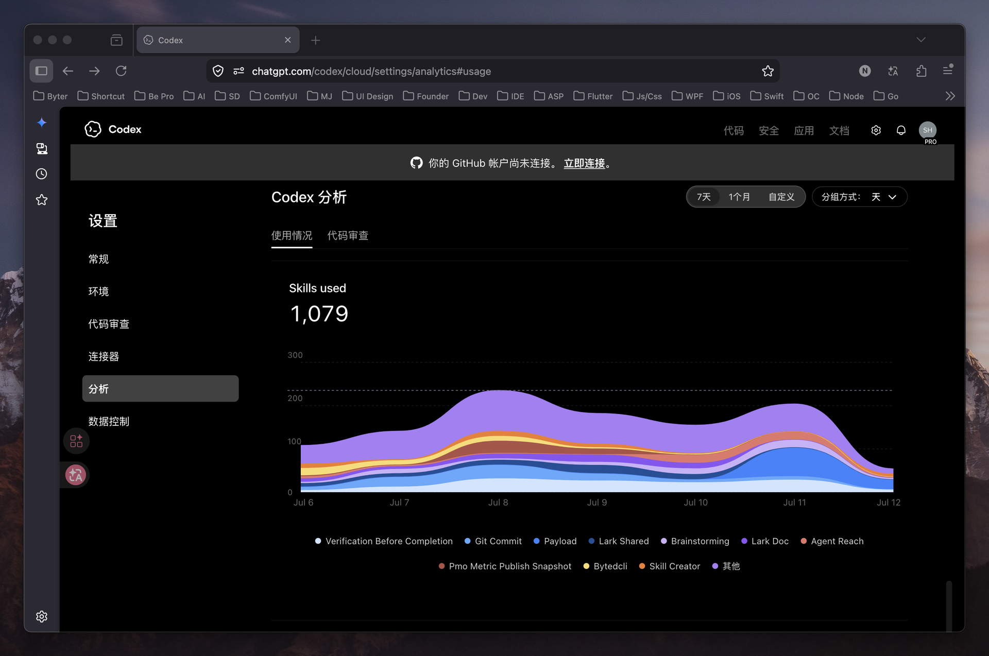
Task: Go forward to the next page
Action: click(x=94, y=71)
